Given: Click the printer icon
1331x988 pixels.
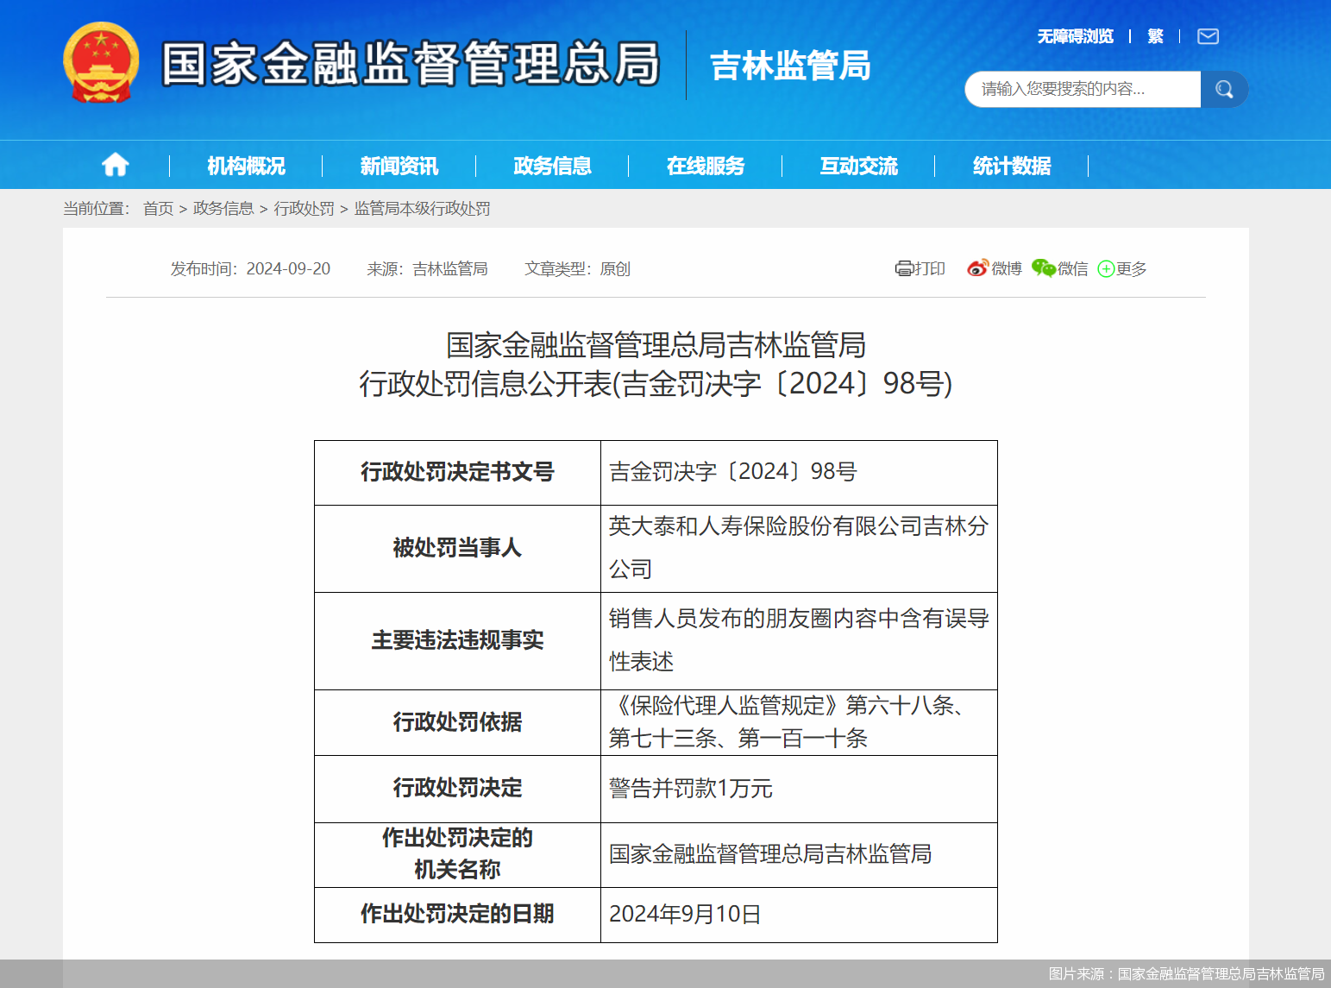Looking at the screenshot, I should pyautogui.click(x=903, y=269).
